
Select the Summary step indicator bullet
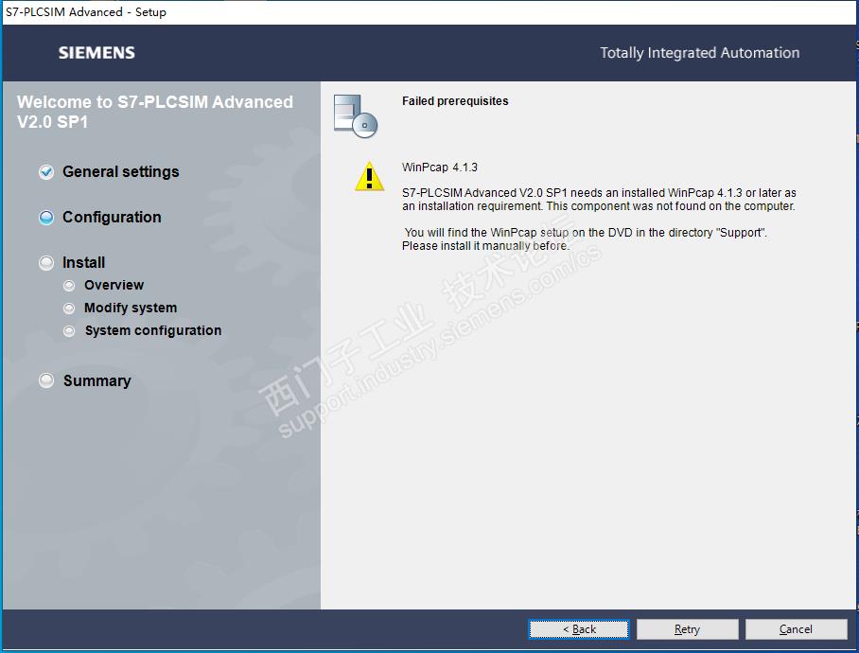tap(46, 380)
